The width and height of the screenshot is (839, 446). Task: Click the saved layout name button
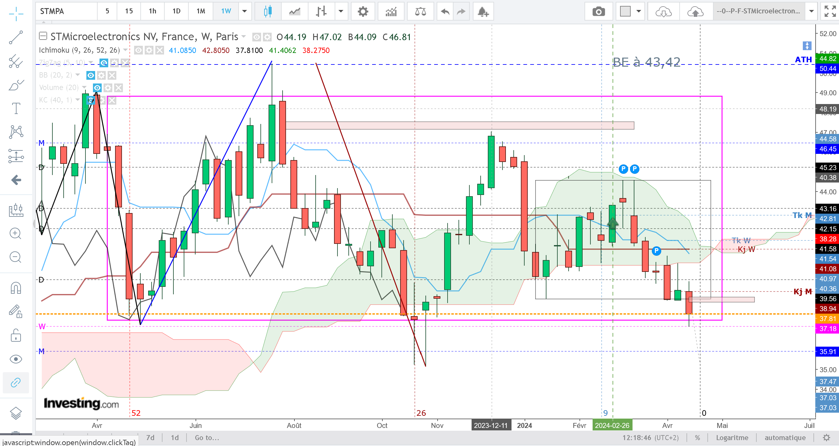tap(758, 12)
